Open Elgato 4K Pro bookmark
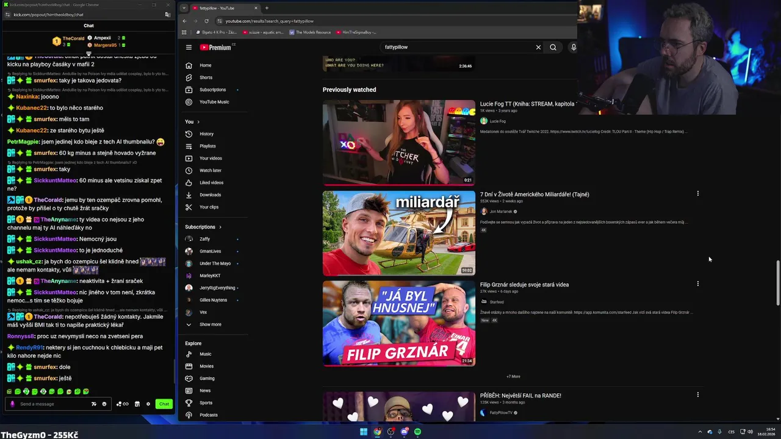The image size is (781, 439). click(x=217, y=32)
